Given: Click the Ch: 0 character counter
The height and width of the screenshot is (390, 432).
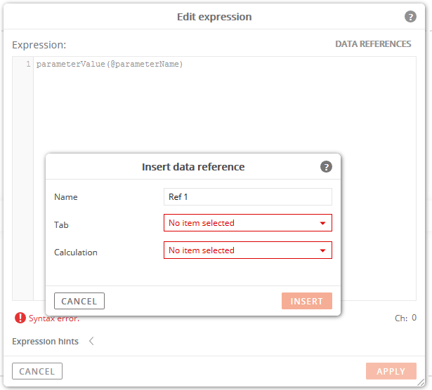Looking at the screenshot, I should tap(405, 318).
